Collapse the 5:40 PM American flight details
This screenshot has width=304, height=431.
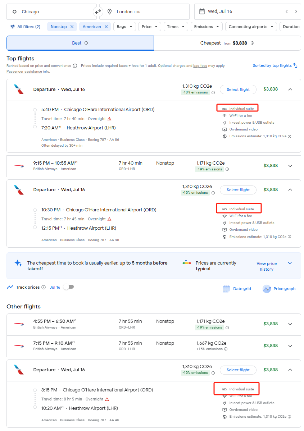[290, 90]
